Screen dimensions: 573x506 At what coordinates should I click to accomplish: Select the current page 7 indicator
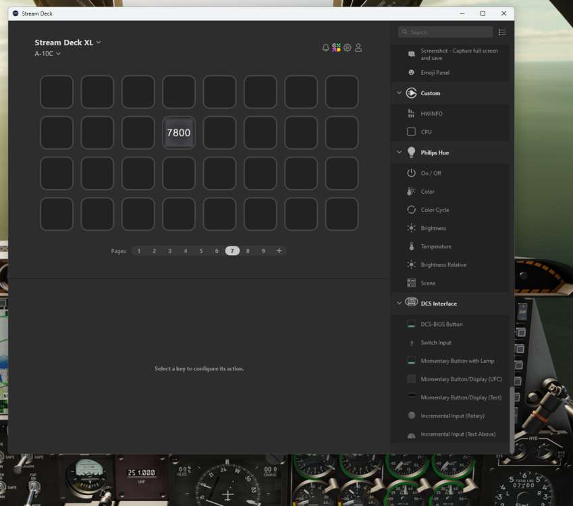(232, 251)
